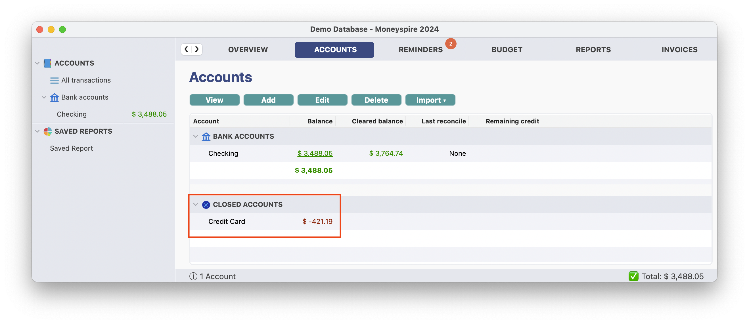Click the Reminders notification badge showing 2

click(x=450, y=44)
